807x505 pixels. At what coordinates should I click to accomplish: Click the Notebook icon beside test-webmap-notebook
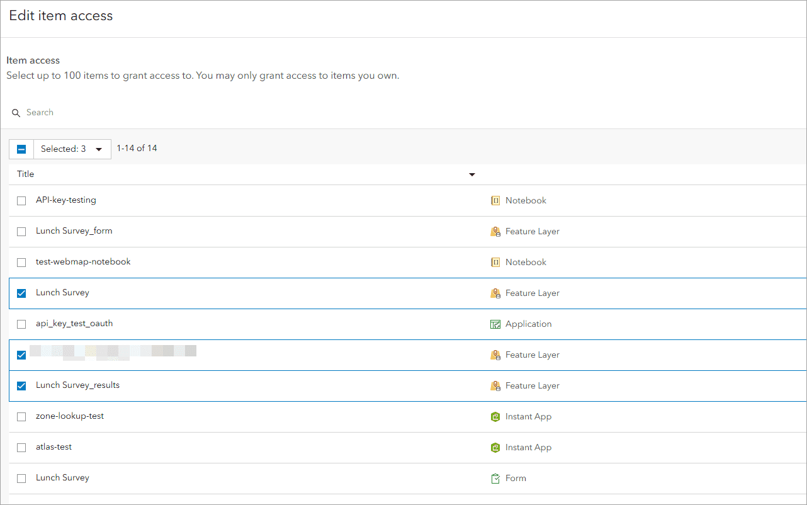pos(496,262)
